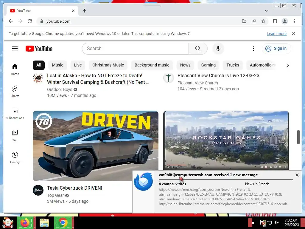Open the tab search dropdown arrow

(266, 11)
